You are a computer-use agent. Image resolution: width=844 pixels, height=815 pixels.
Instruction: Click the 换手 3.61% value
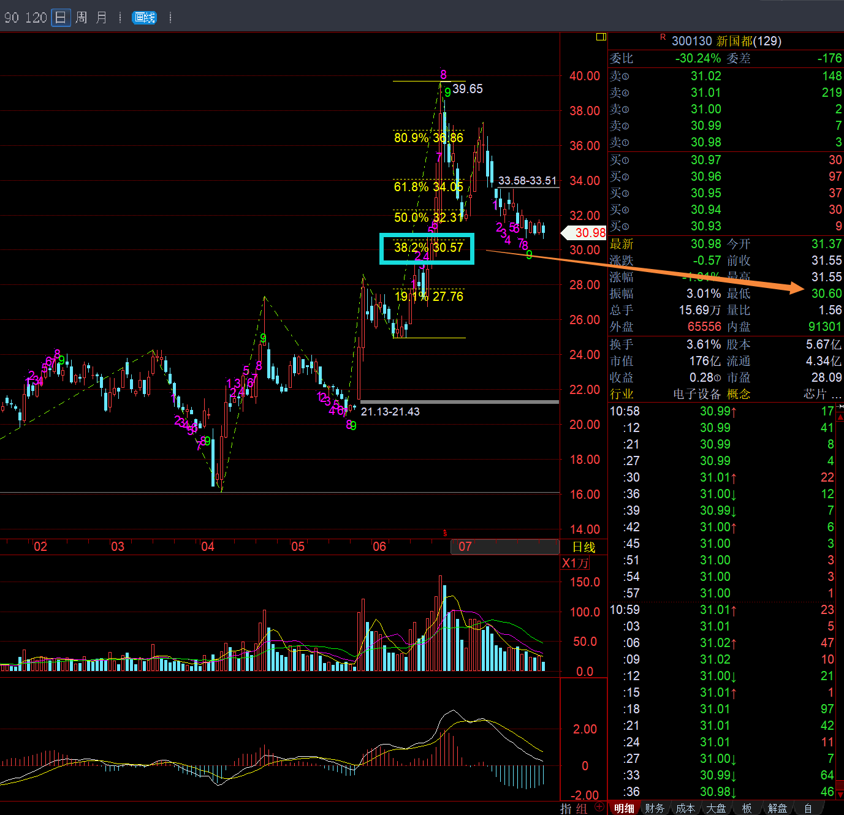click(x=704, y=344)
